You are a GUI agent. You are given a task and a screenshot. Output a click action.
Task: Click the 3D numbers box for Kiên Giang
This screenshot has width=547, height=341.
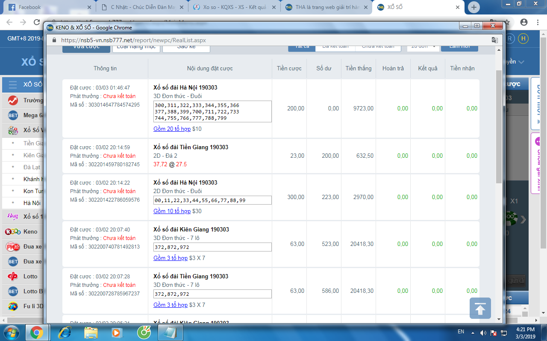pos(212,247)
